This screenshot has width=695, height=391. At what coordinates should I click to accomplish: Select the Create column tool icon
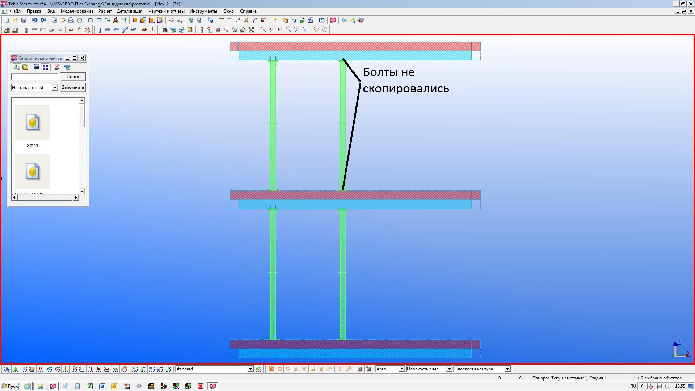coord(99,30)
